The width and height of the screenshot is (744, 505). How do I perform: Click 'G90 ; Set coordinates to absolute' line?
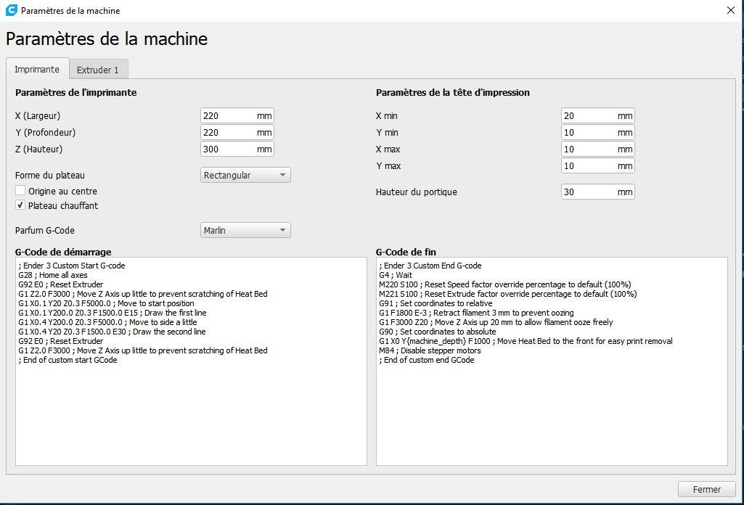(438, 332)
